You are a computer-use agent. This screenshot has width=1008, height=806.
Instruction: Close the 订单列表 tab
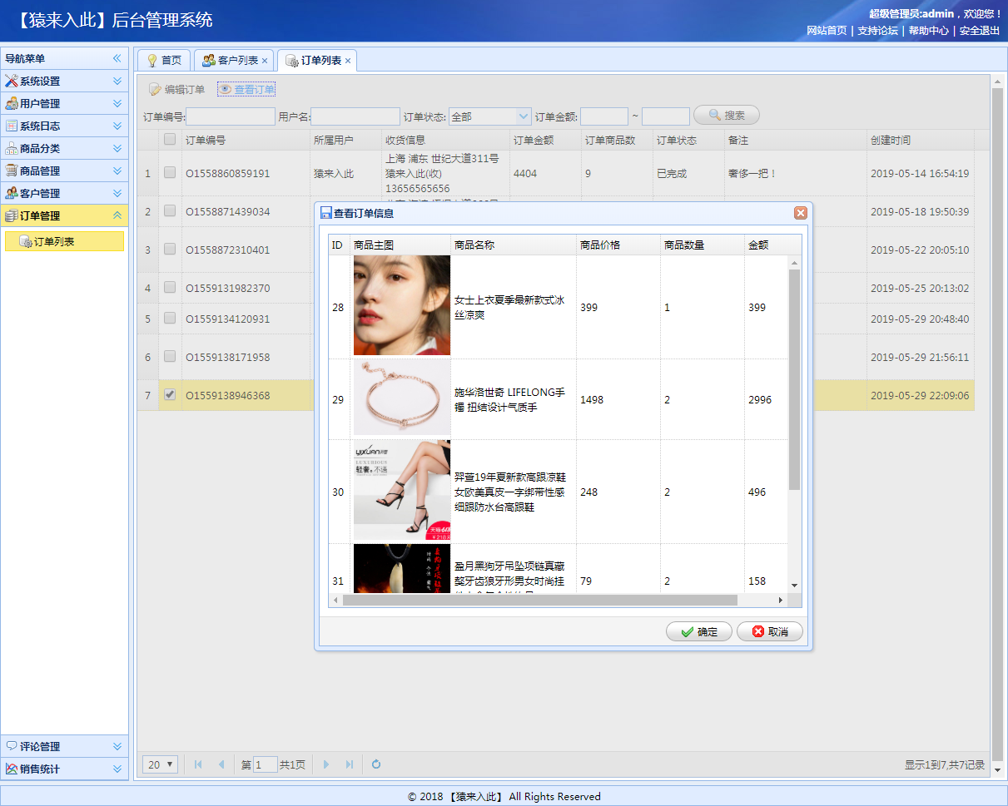coord(348,61)
